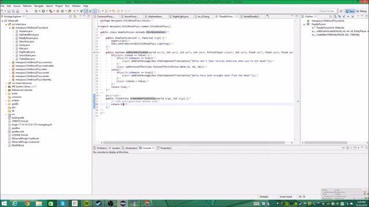Click the Collapse All icon in Package Explorer
Screen dimensions: 369x207
[x=70, y=17]
